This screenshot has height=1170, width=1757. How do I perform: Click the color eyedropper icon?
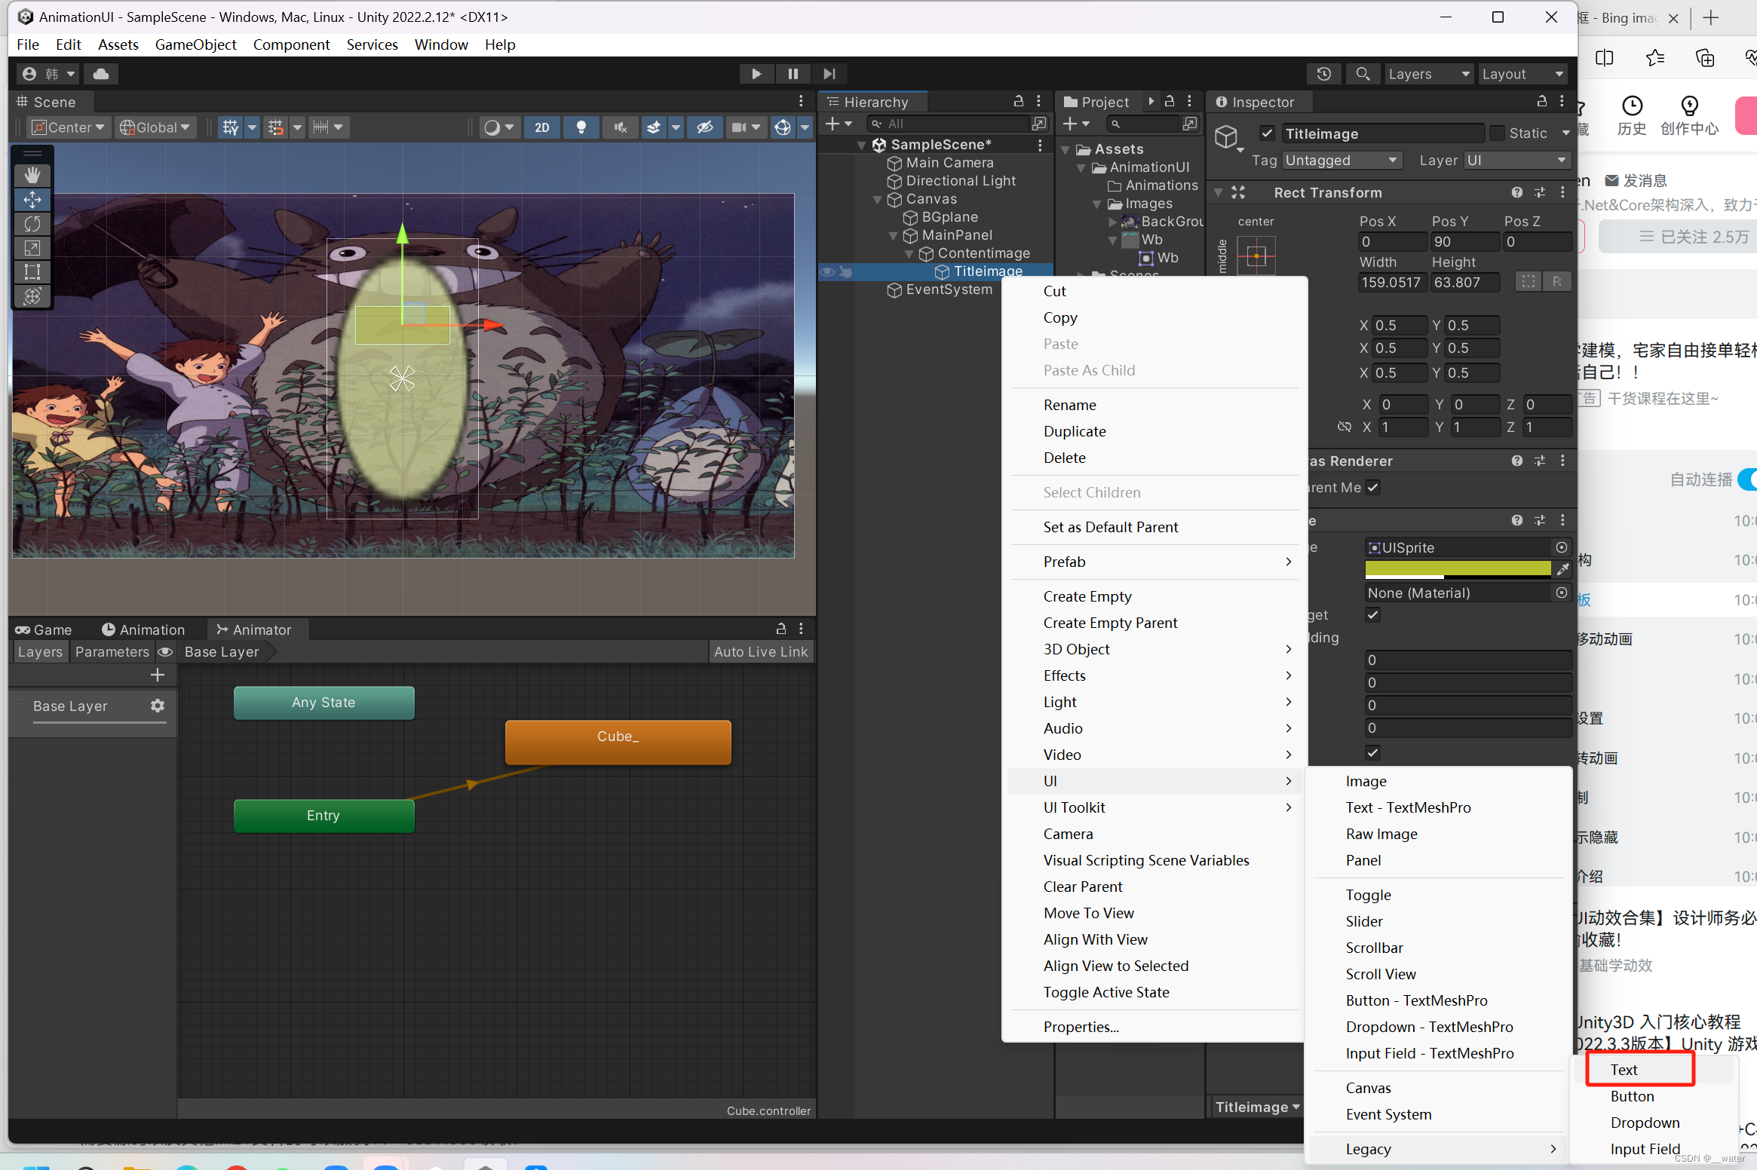[1562, 569]
